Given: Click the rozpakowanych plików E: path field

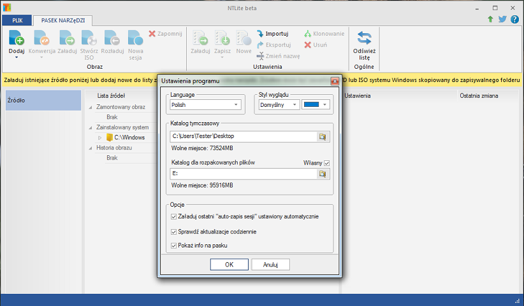Looking at the screenshot, I should click(244, 174).
